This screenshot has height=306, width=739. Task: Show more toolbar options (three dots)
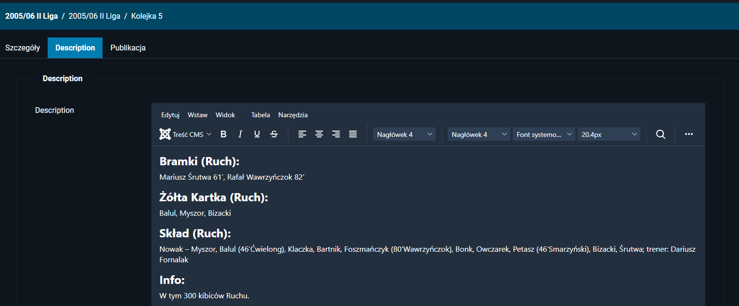[689, 135]
